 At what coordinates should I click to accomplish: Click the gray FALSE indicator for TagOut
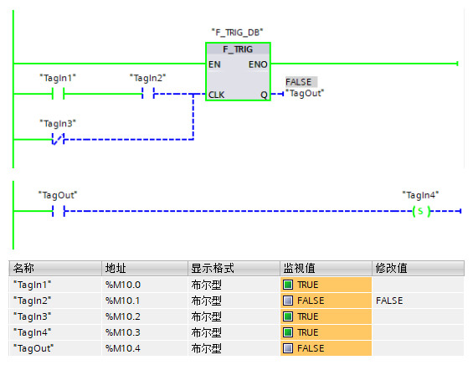click(288, 348)
